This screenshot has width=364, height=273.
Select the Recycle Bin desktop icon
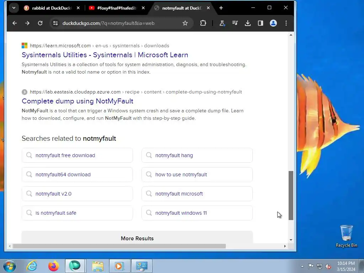(x=346, y=236)
